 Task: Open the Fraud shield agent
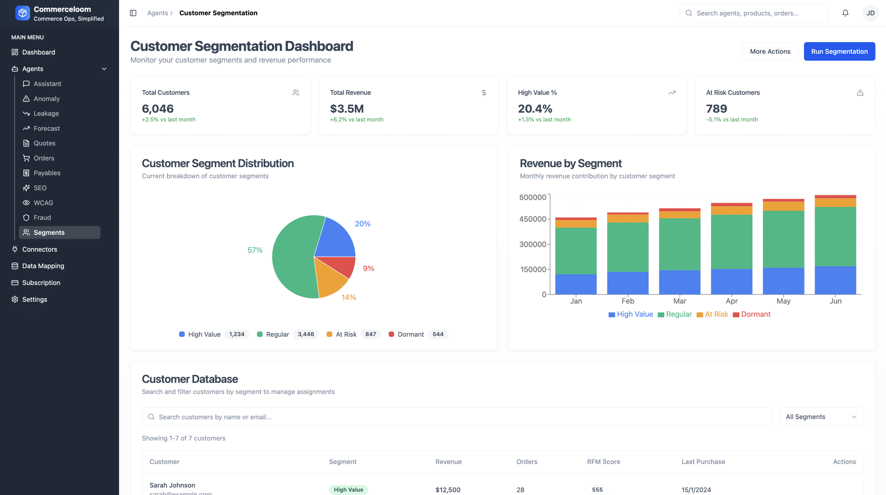(x=42, y=218)
